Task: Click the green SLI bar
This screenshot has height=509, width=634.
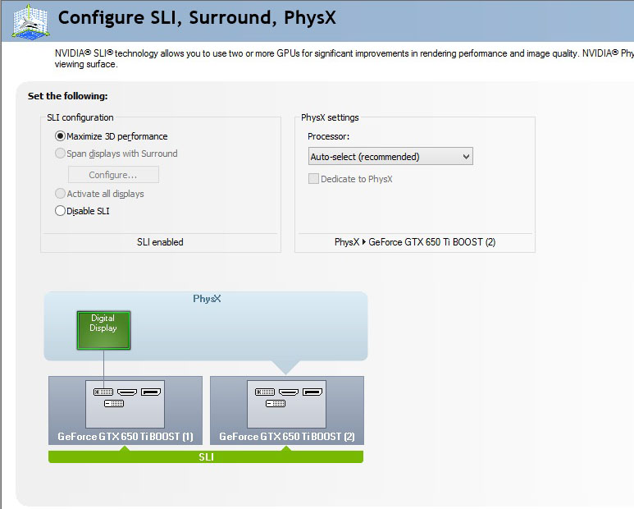Action: [206, 456]
